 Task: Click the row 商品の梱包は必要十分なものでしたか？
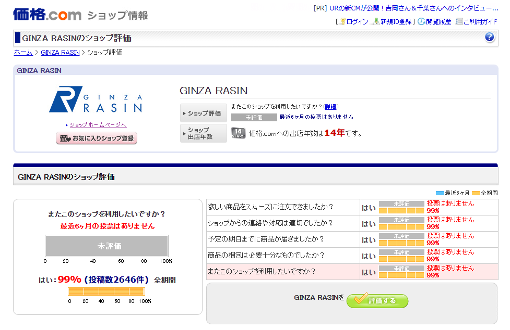(352, 256)
